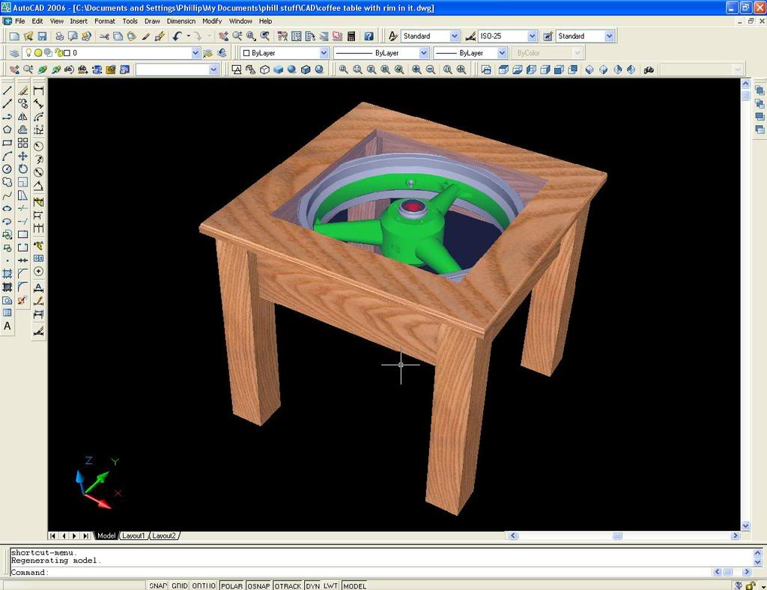
Task: Click the Zoom Window icon
Action: coord(343,70)
